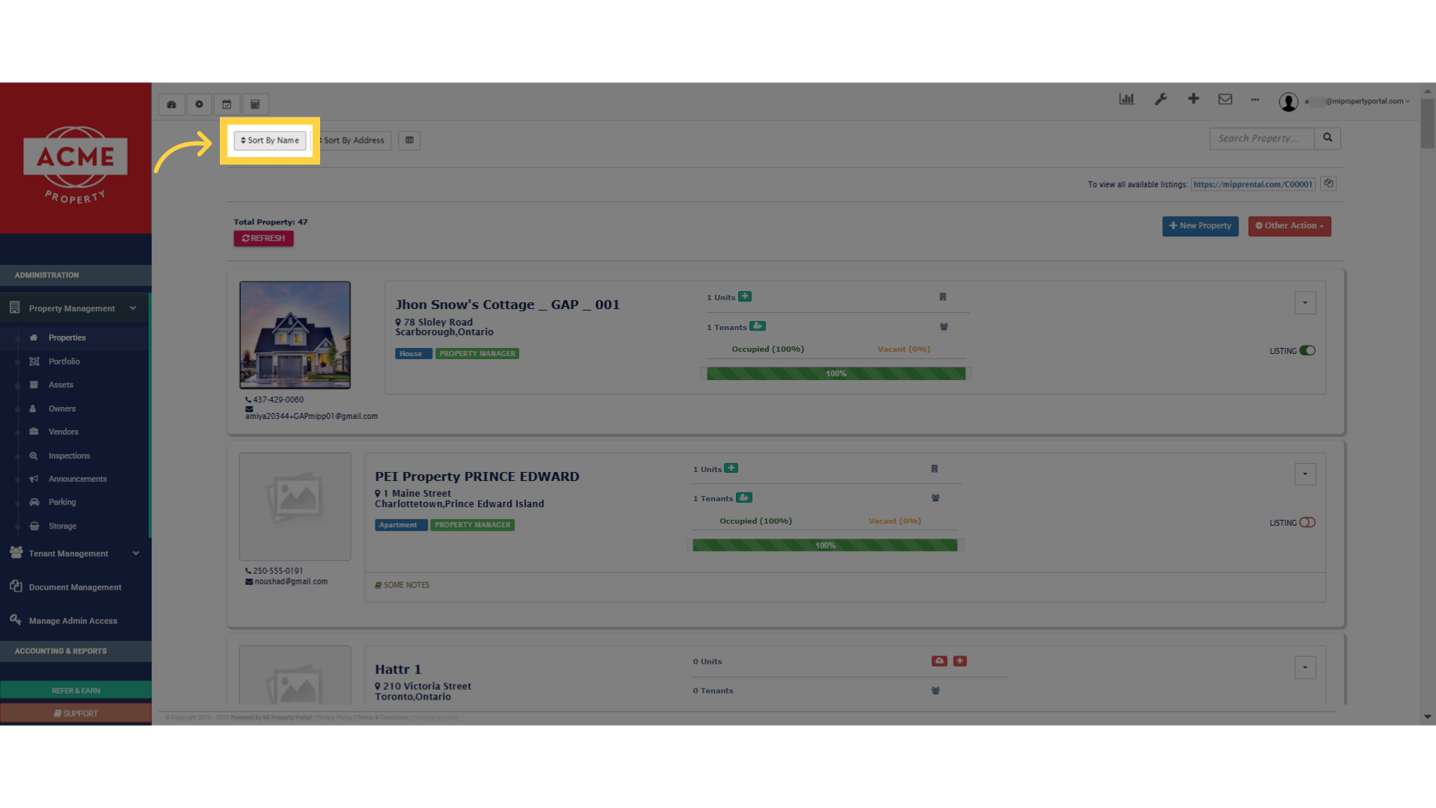
Task: Open Manage Admin Access in the sidebar
Action: [x=73, y=621]
